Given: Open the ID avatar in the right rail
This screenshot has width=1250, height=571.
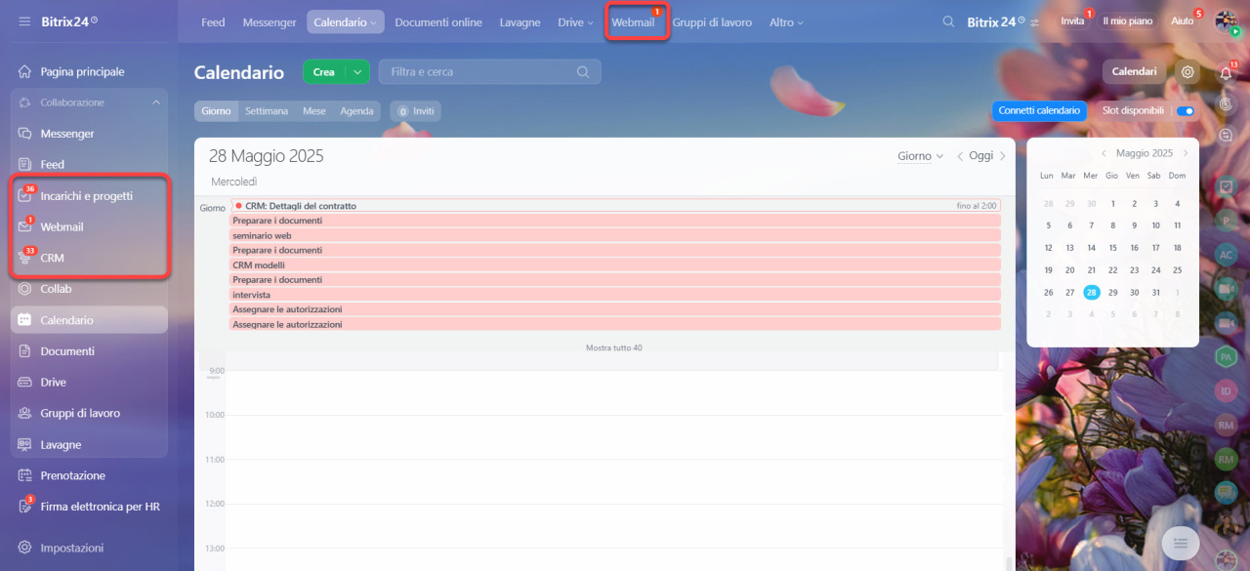Looking at the screenshot, I should (1227, 391).
